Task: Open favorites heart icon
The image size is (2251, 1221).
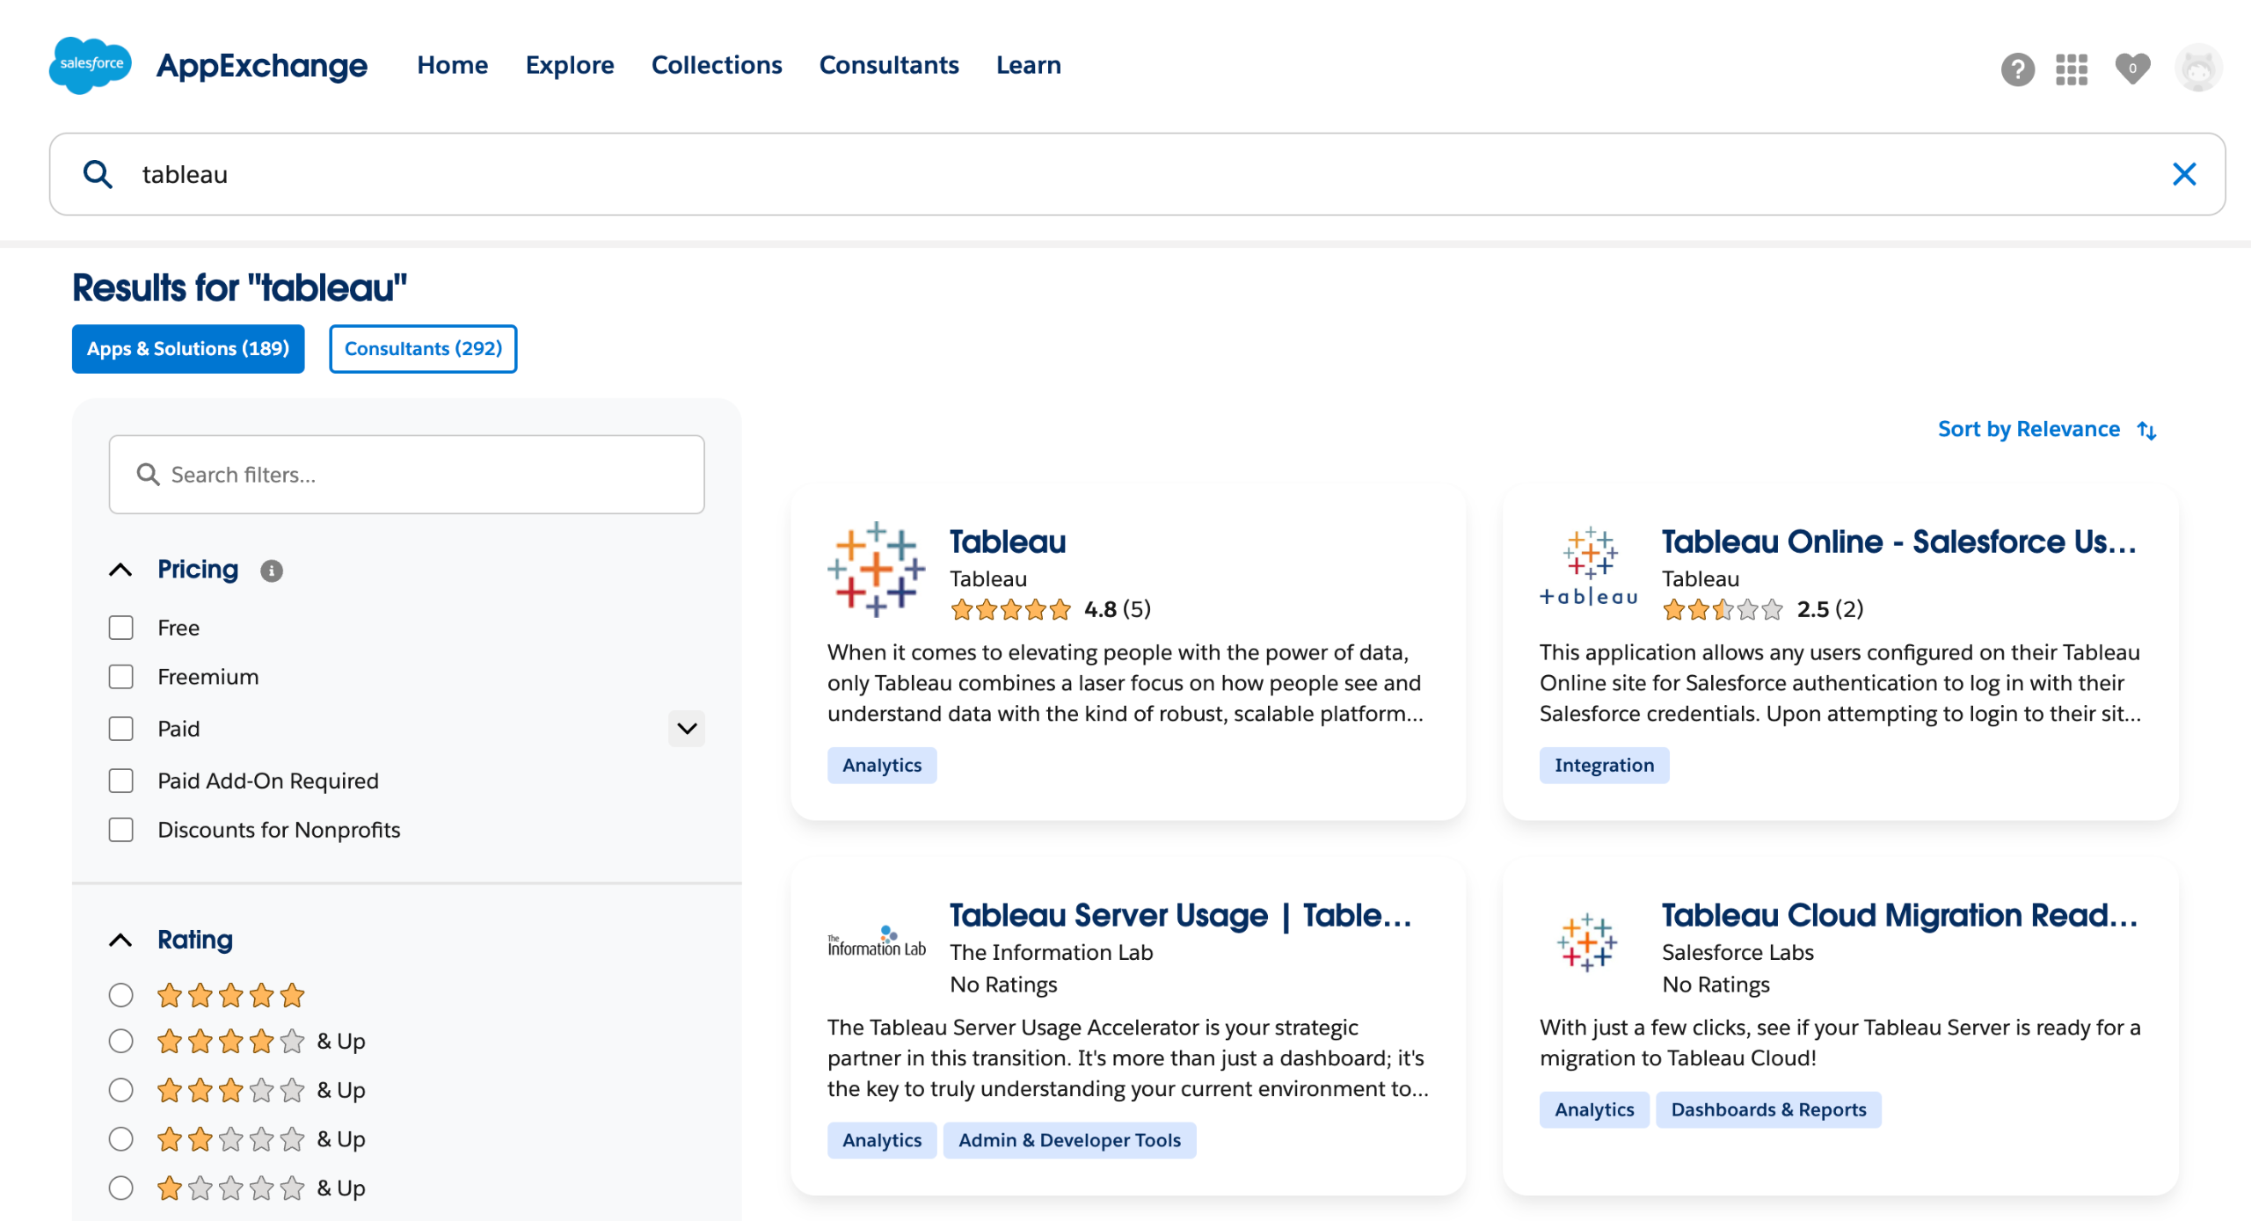Action: point(2131,69)
